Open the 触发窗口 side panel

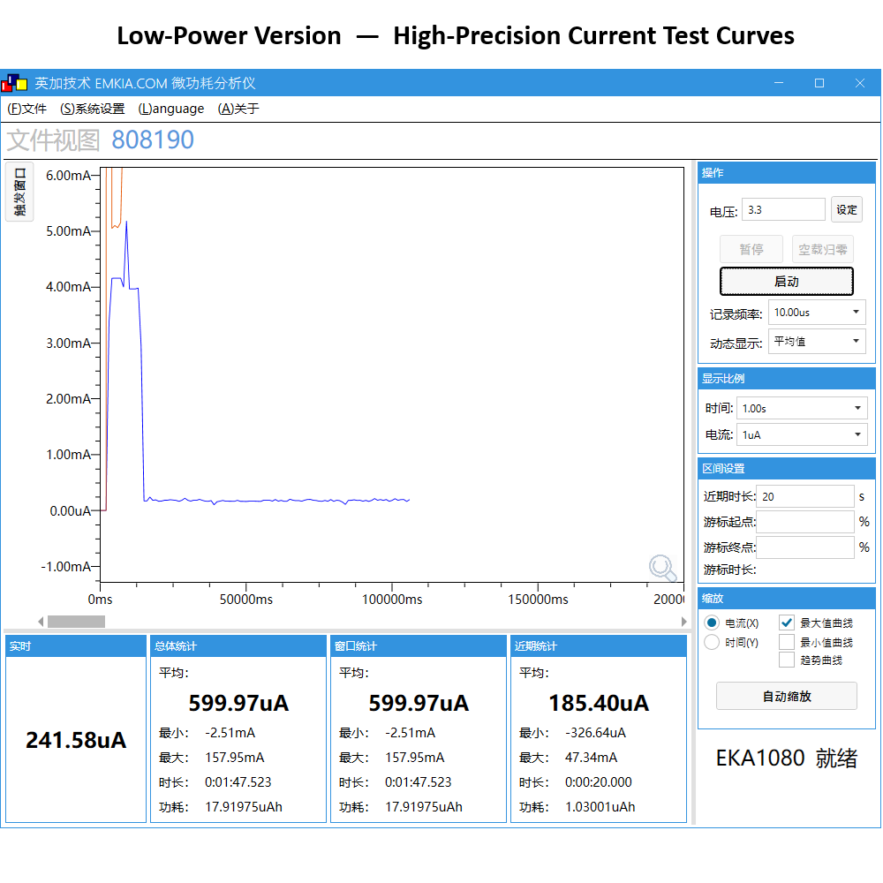19,191
